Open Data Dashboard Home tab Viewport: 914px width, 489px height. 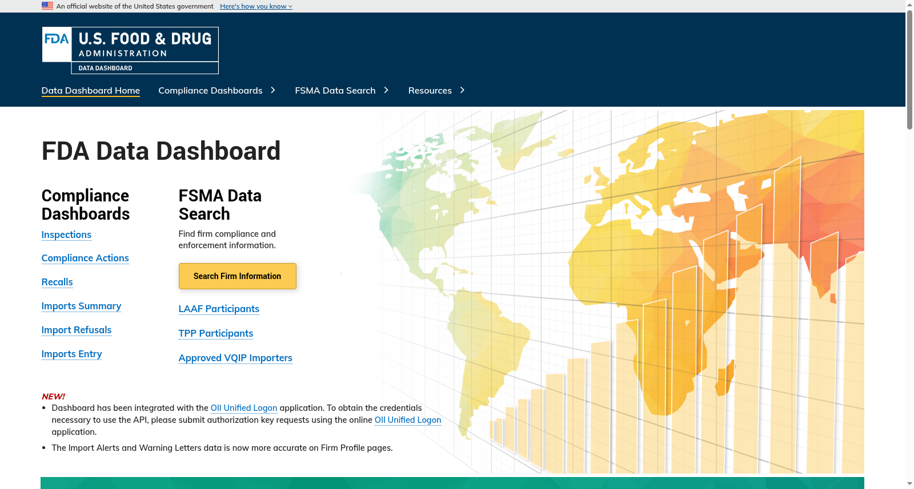click(91, 90)
